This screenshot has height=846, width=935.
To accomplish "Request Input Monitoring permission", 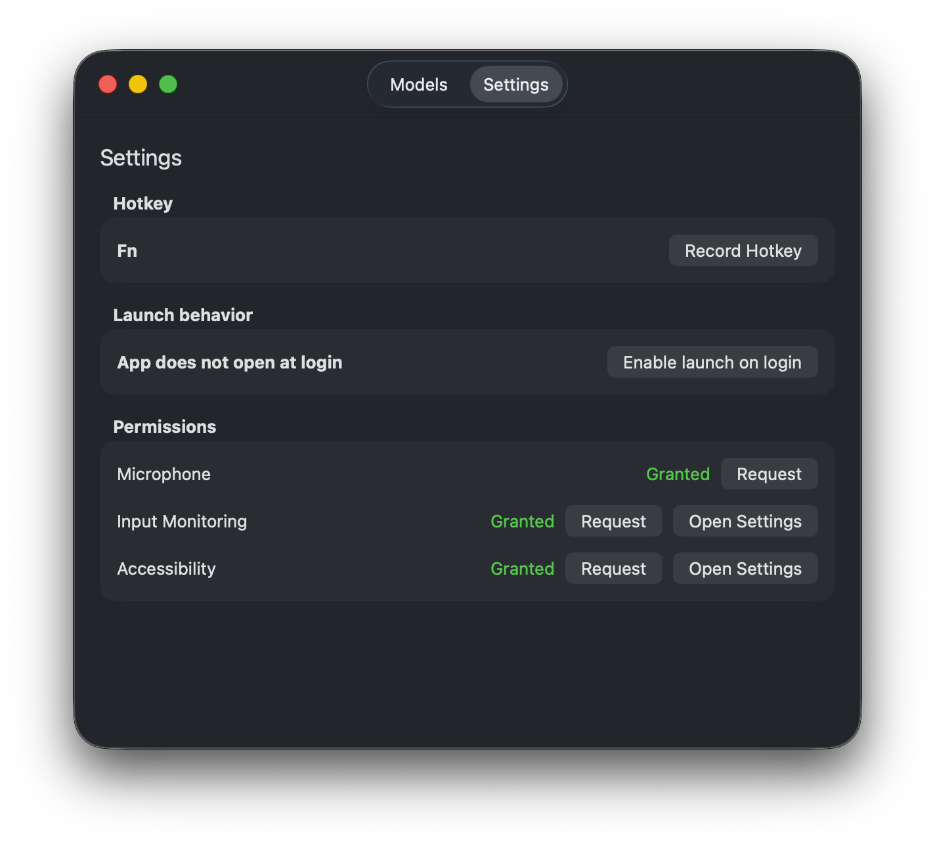I will [x=613, y=521].
